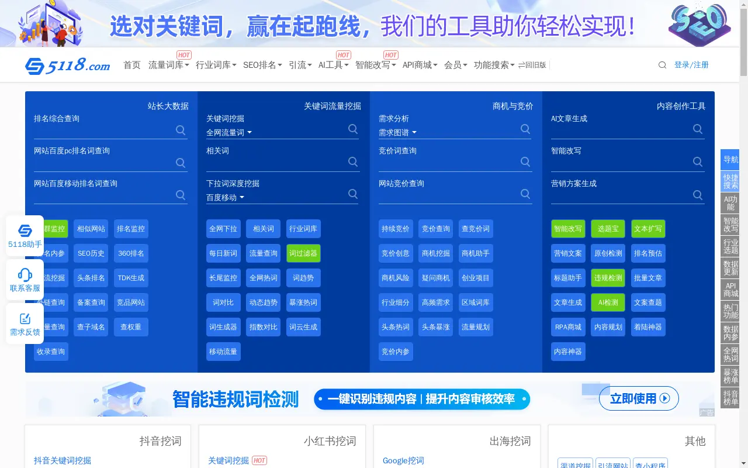Open the SEO排名 menu dropdown
This screenshot has width=748, height=468.
262,65
